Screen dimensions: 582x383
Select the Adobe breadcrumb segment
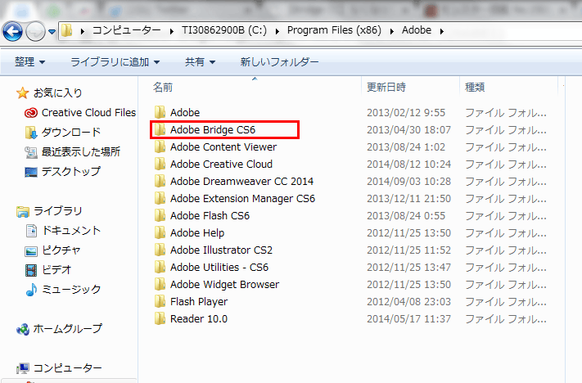click(x=417, y=30)
